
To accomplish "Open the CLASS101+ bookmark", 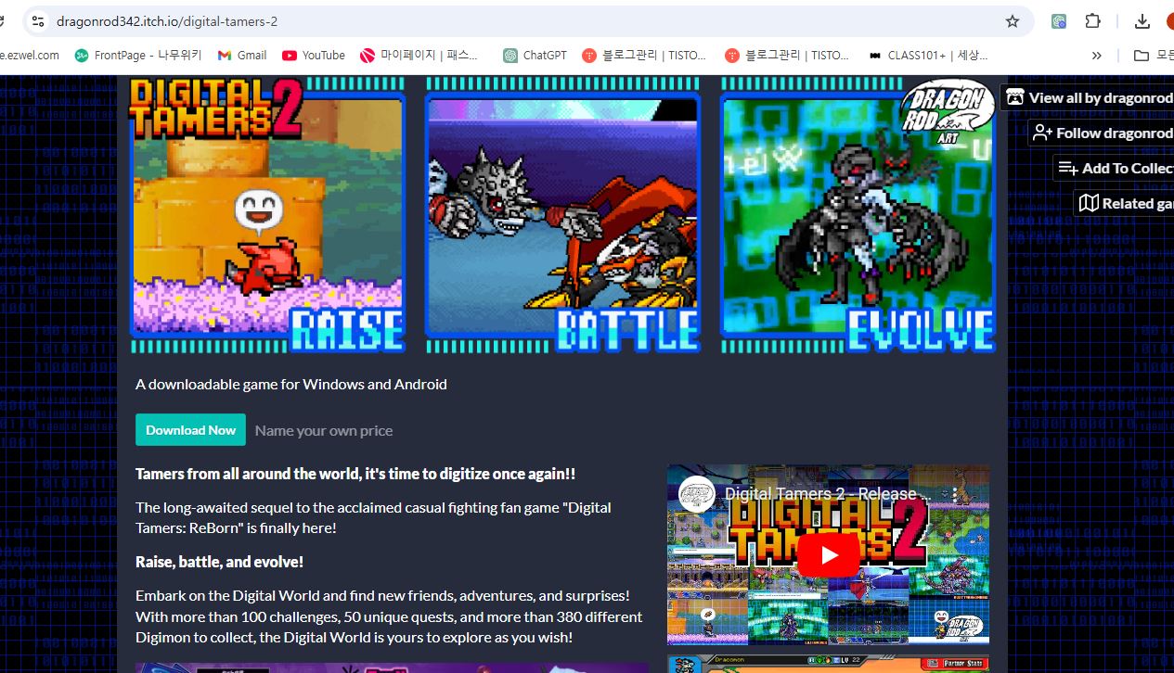I will (928, 56).
